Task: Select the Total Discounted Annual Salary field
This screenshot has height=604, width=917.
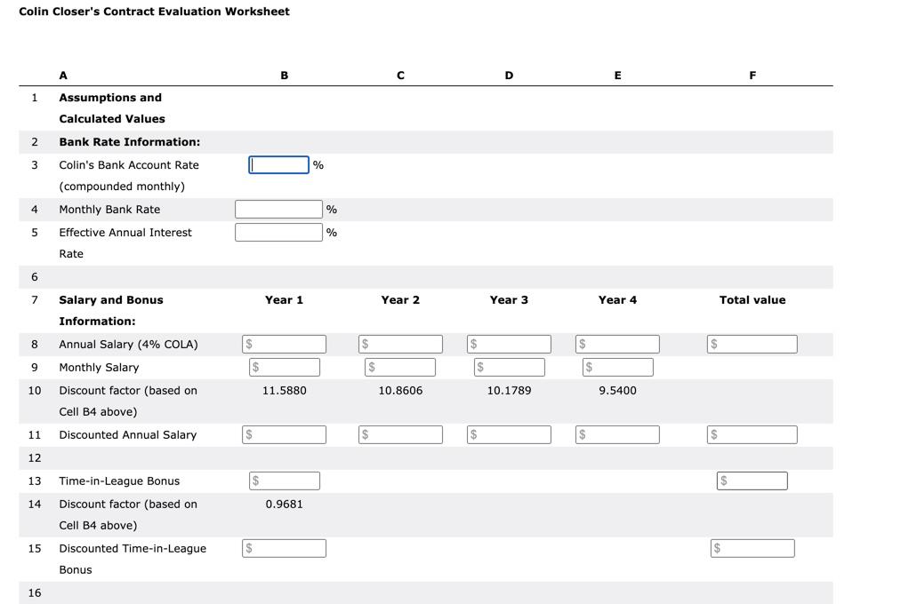Action: click(752, 434)
